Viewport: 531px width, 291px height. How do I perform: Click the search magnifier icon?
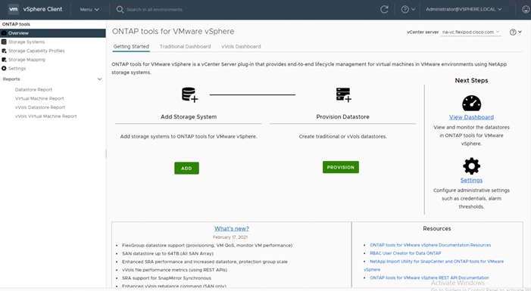(120, 10)
